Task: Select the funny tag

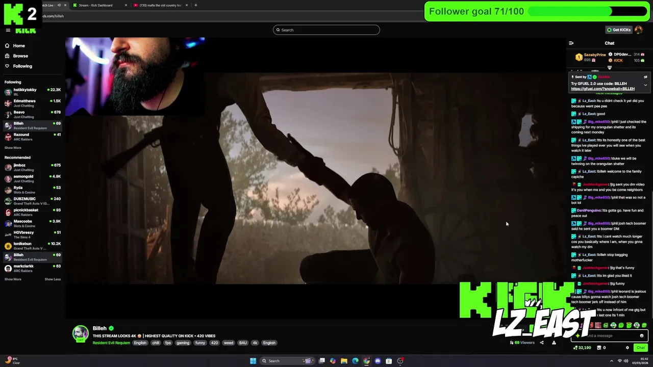Action: (200, 343)
